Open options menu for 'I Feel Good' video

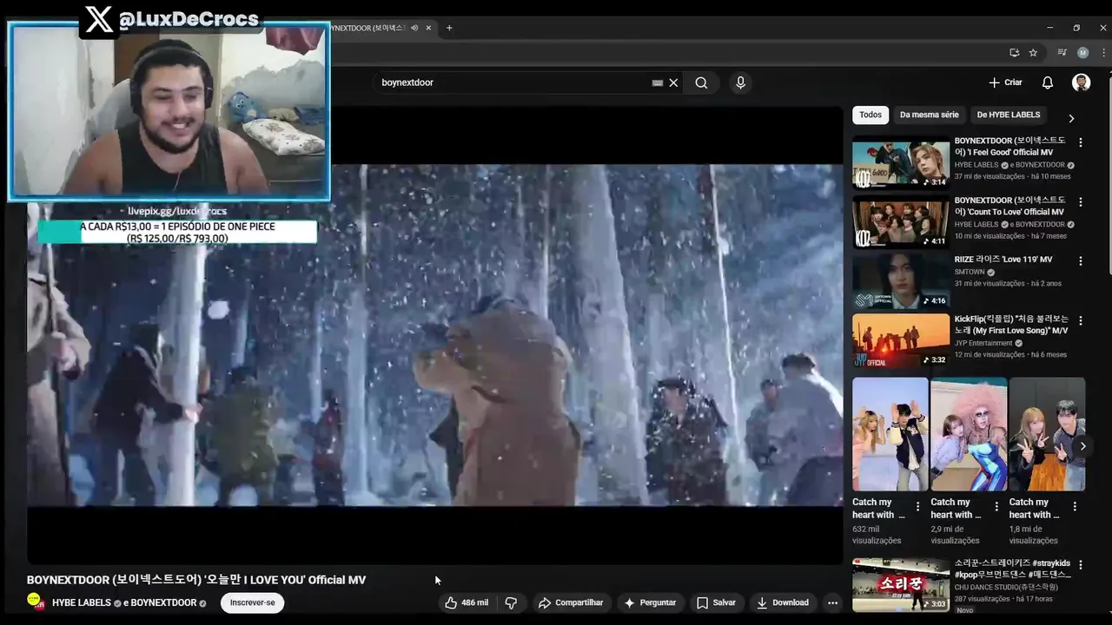tap(1081, 142)
